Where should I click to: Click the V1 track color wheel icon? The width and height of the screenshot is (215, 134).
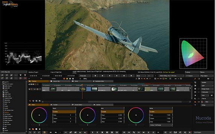tap(37, 89)
